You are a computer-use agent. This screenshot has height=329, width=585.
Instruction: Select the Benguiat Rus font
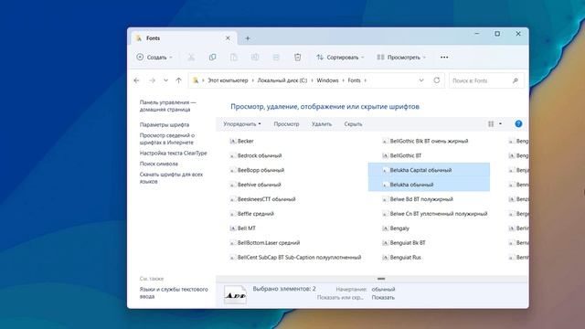tap(401, 258)
